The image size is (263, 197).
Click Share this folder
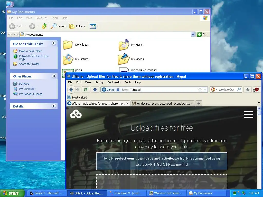(29, 64)
